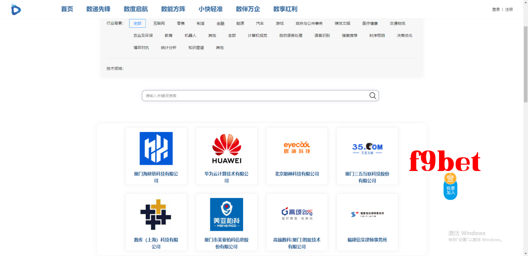The width and height of the screenshot is (528, 256).
Task: Open the 小快轻准 navigation item
Action: pyautogui.click(x=210, y=9)
